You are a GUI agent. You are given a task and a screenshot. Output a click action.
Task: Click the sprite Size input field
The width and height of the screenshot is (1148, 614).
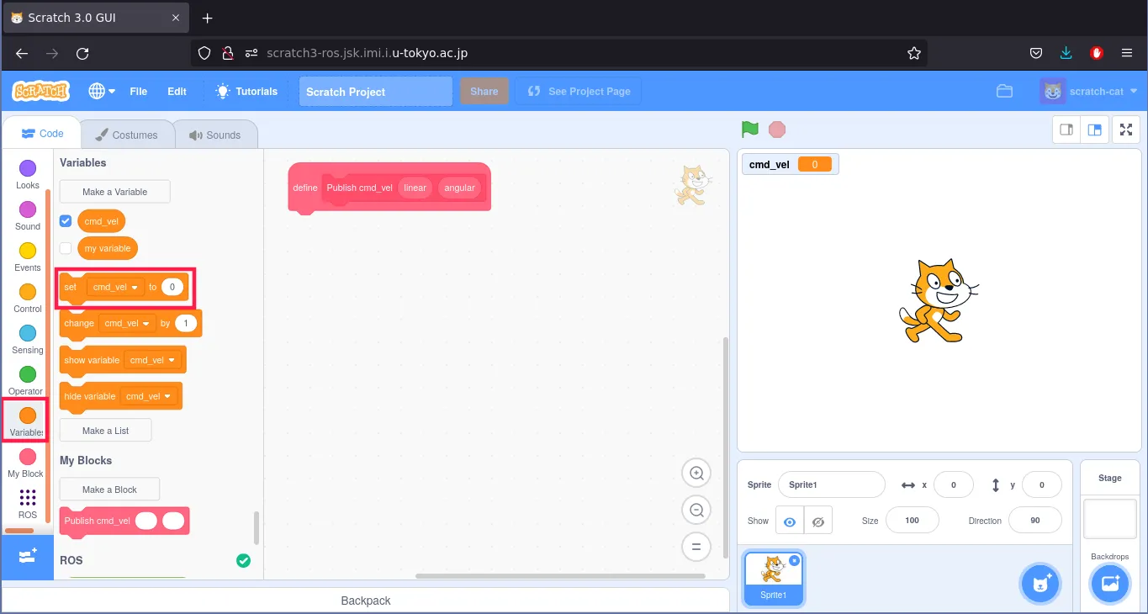pos(912,521)
